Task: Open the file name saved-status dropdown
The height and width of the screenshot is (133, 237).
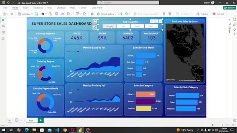Action: click(47, 3)
